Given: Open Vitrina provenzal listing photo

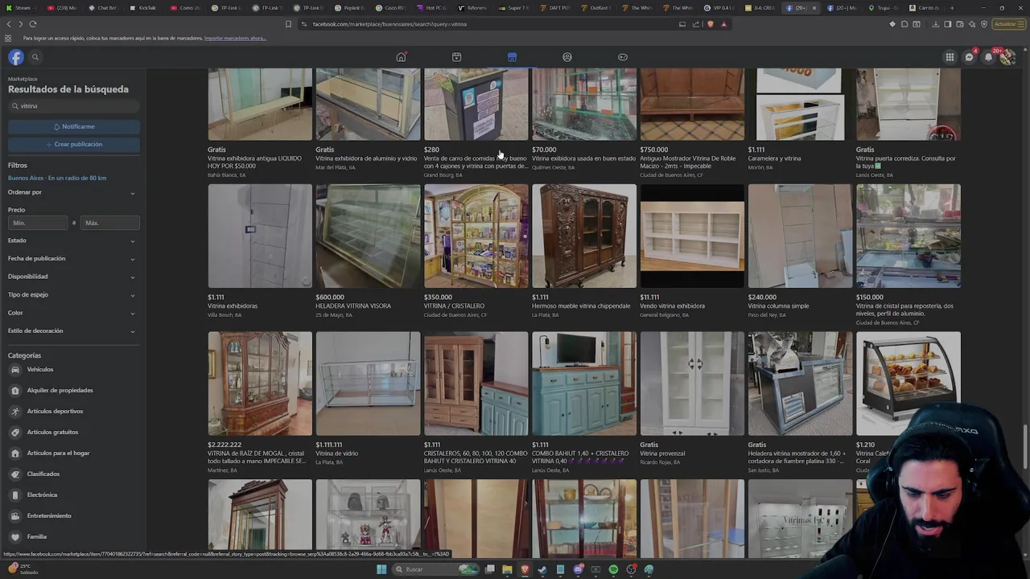Looking at the screenshot, I should 692,384.
